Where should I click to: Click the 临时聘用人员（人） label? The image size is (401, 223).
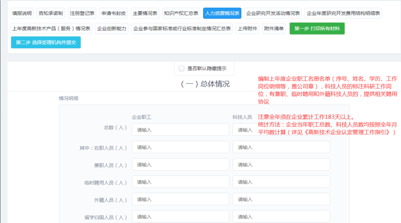click(x=105, y=183)
